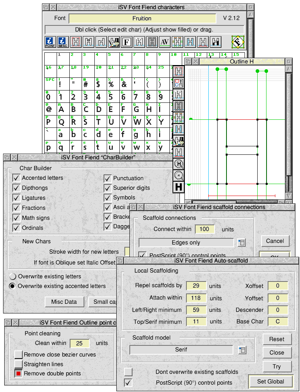Click the Top/Serif minimum field
The width and height of the screenshot is (300, 392).
point(196,322)
